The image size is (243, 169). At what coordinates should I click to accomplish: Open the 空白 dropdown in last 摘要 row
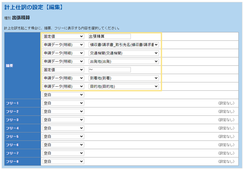coord(63,95)
